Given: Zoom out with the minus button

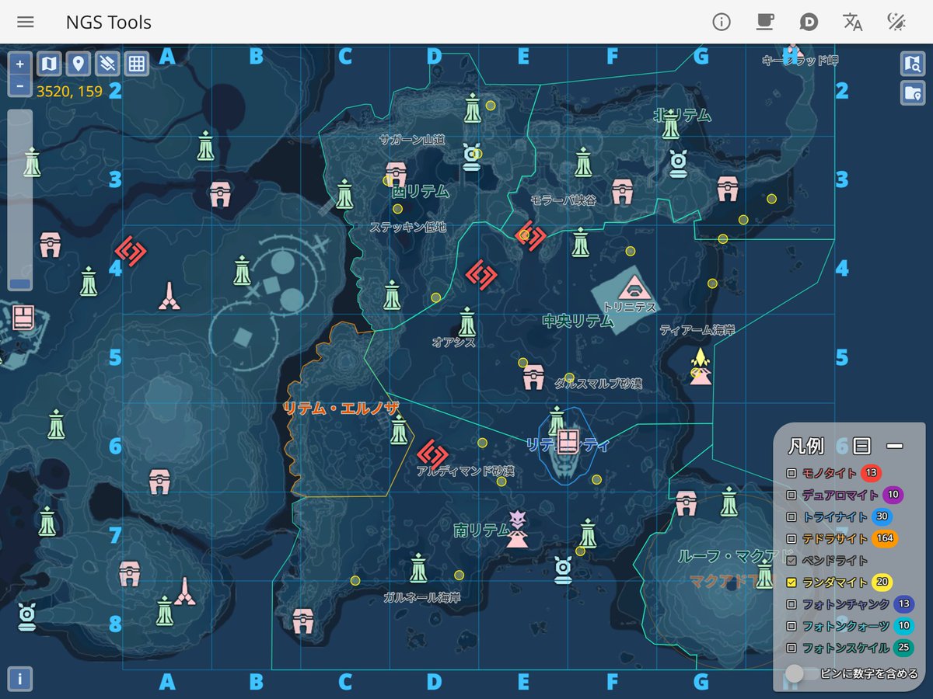Looking at the screenshot, I should (x=19, y=85).
